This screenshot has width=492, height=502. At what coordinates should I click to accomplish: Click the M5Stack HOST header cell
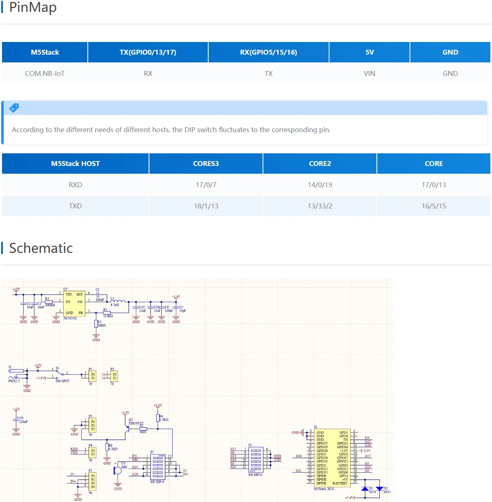click(x=75, y=164)
